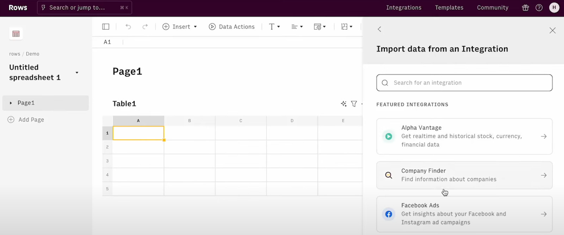Click the arrow on Alpha Vantage card

click(x=544, y=136)
